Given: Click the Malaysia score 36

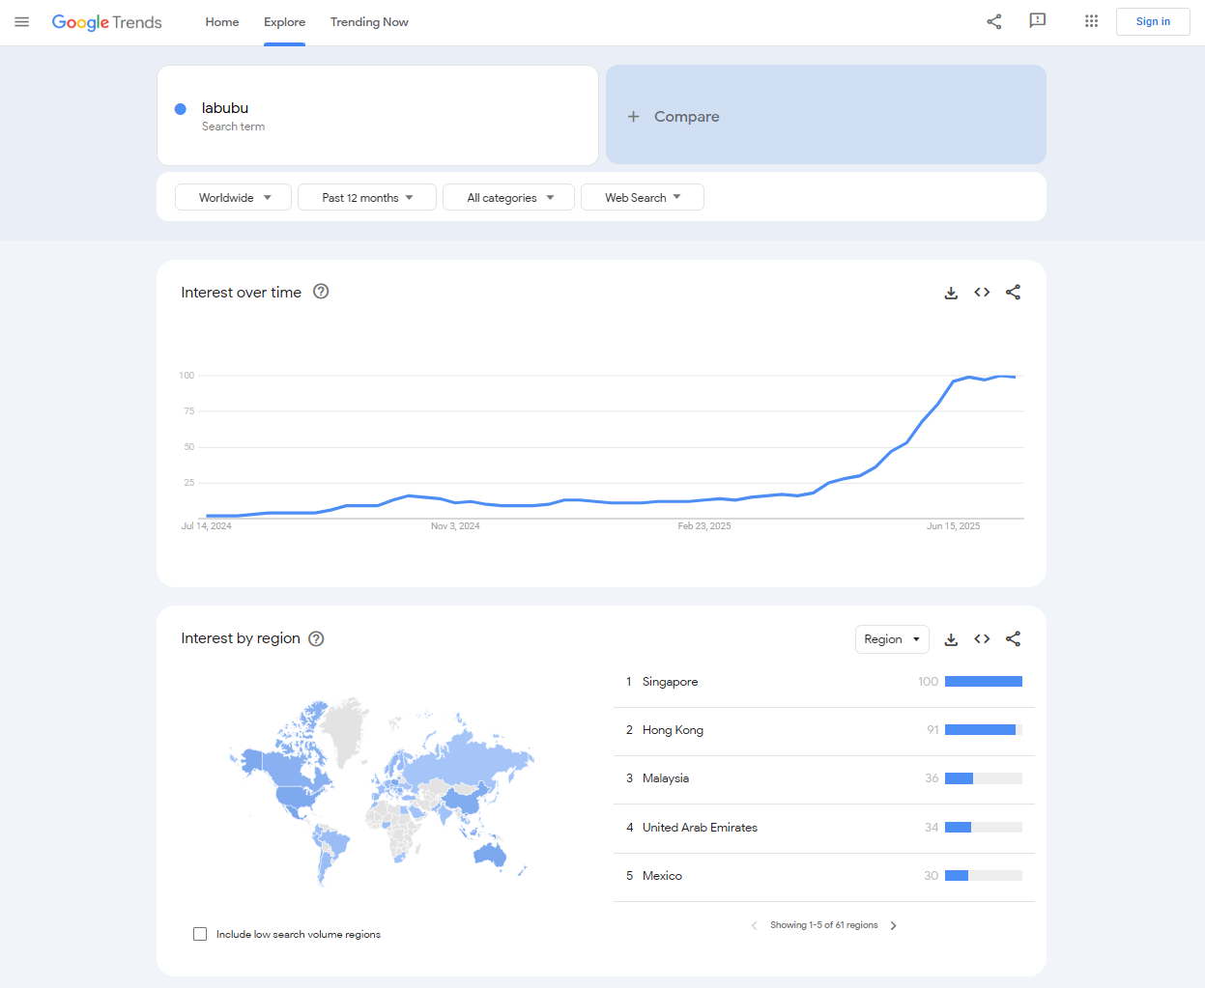Looking at the screenshot, I should pyautogui.click(x=932, y=778).
